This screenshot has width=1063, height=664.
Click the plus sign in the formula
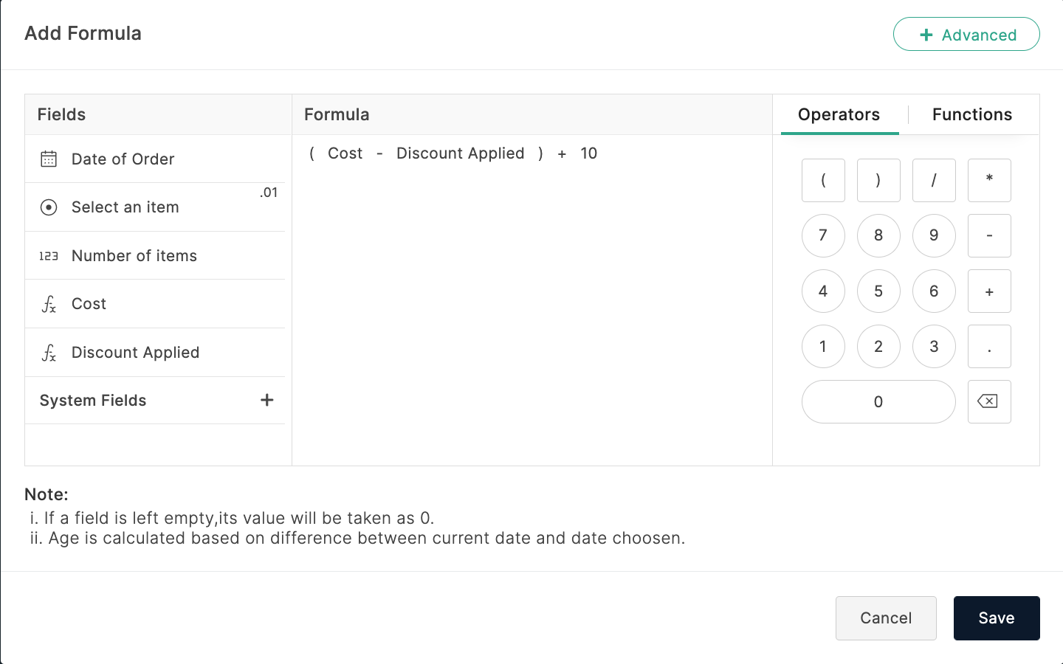click(x=562, y=154)
